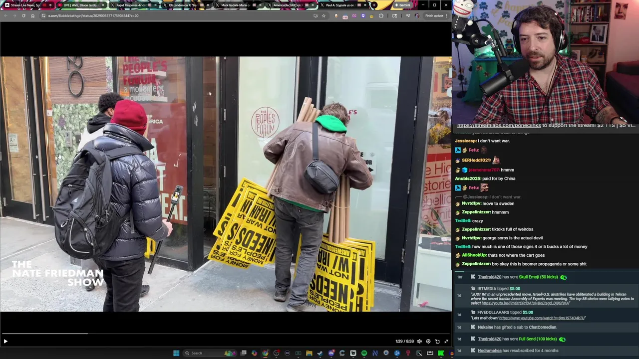The width and height of the screenshot is (639, 359).
Task: Open Chrome from the taskbar
Action: click(265, 353)
